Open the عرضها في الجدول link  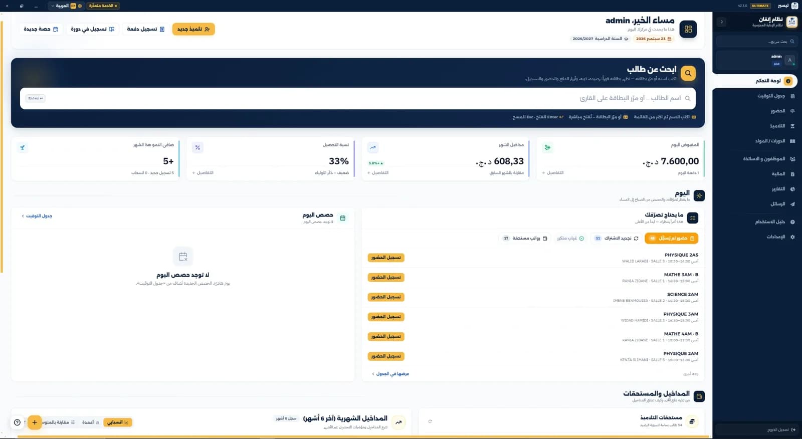coord(390,374)
